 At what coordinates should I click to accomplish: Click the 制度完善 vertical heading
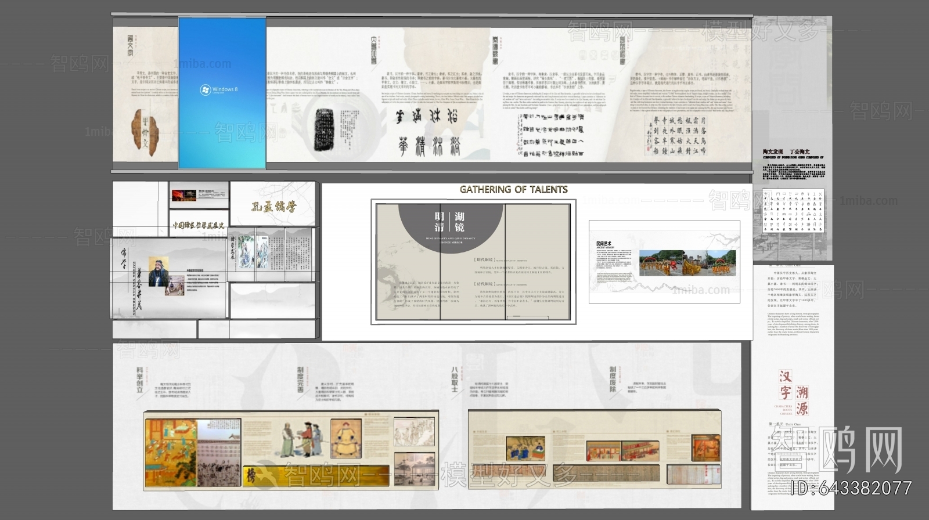[300, 380]
